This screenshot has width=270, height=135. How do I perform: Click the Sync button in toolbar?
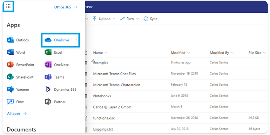(151, 19)
